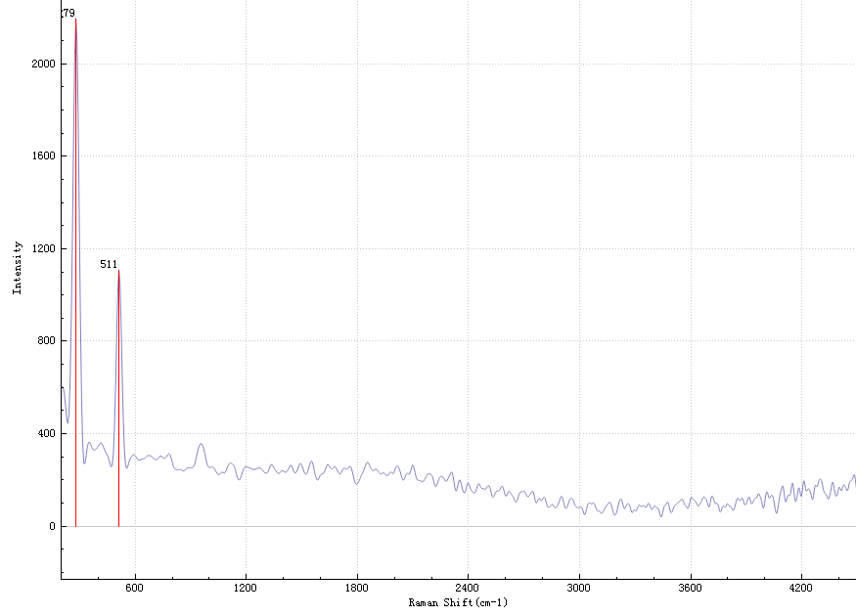The width and height of the screenshot is (856, 616).
Task: Click the 4200 x-axis tick label
Action: [x=801, y=588]
